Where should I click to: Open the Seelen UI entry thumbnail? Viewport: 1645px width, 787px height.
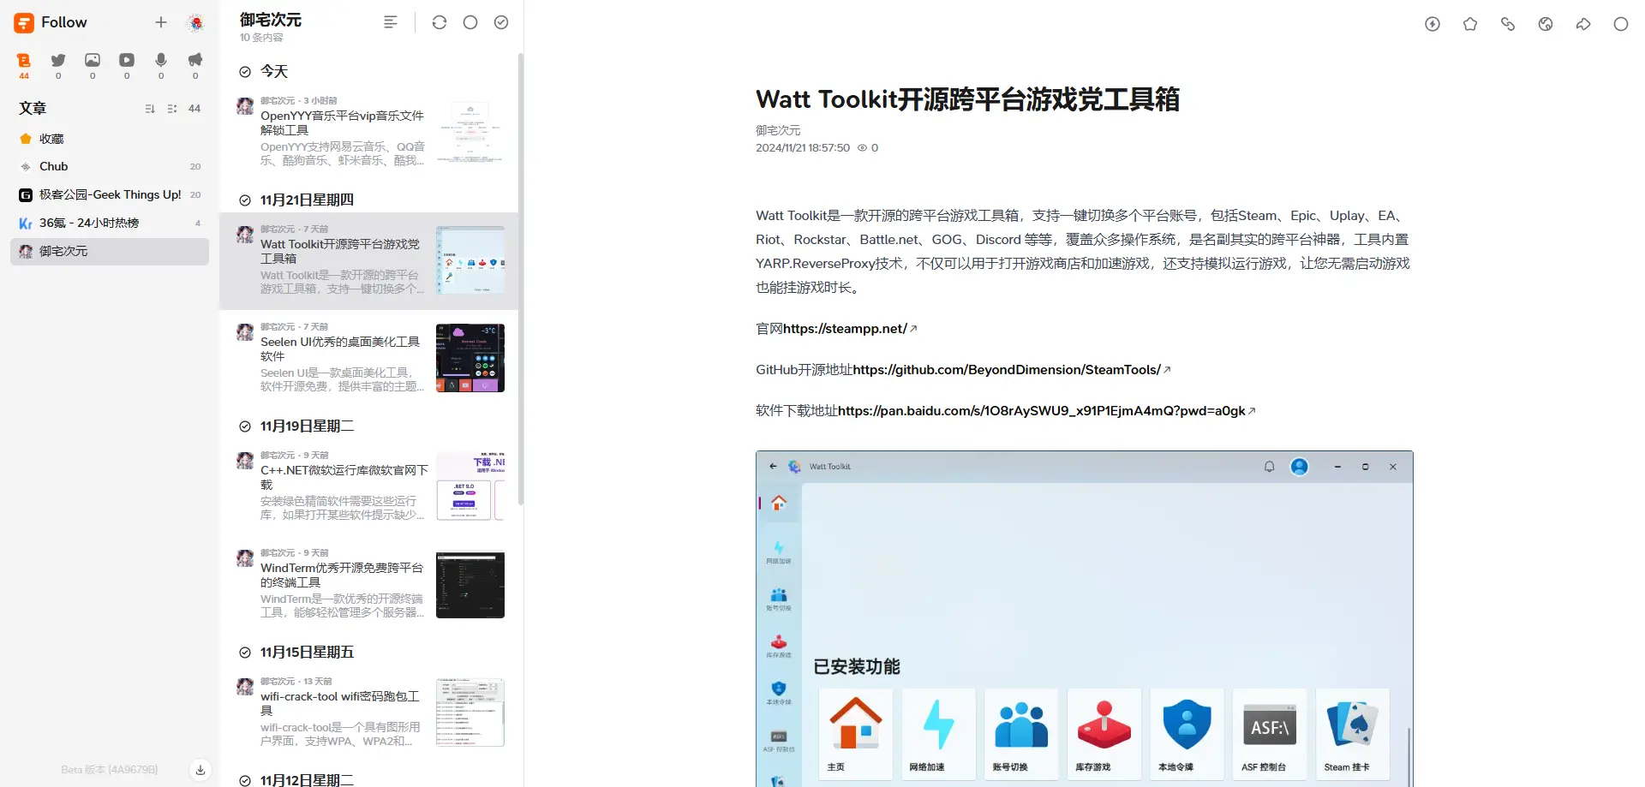[470, 358]
